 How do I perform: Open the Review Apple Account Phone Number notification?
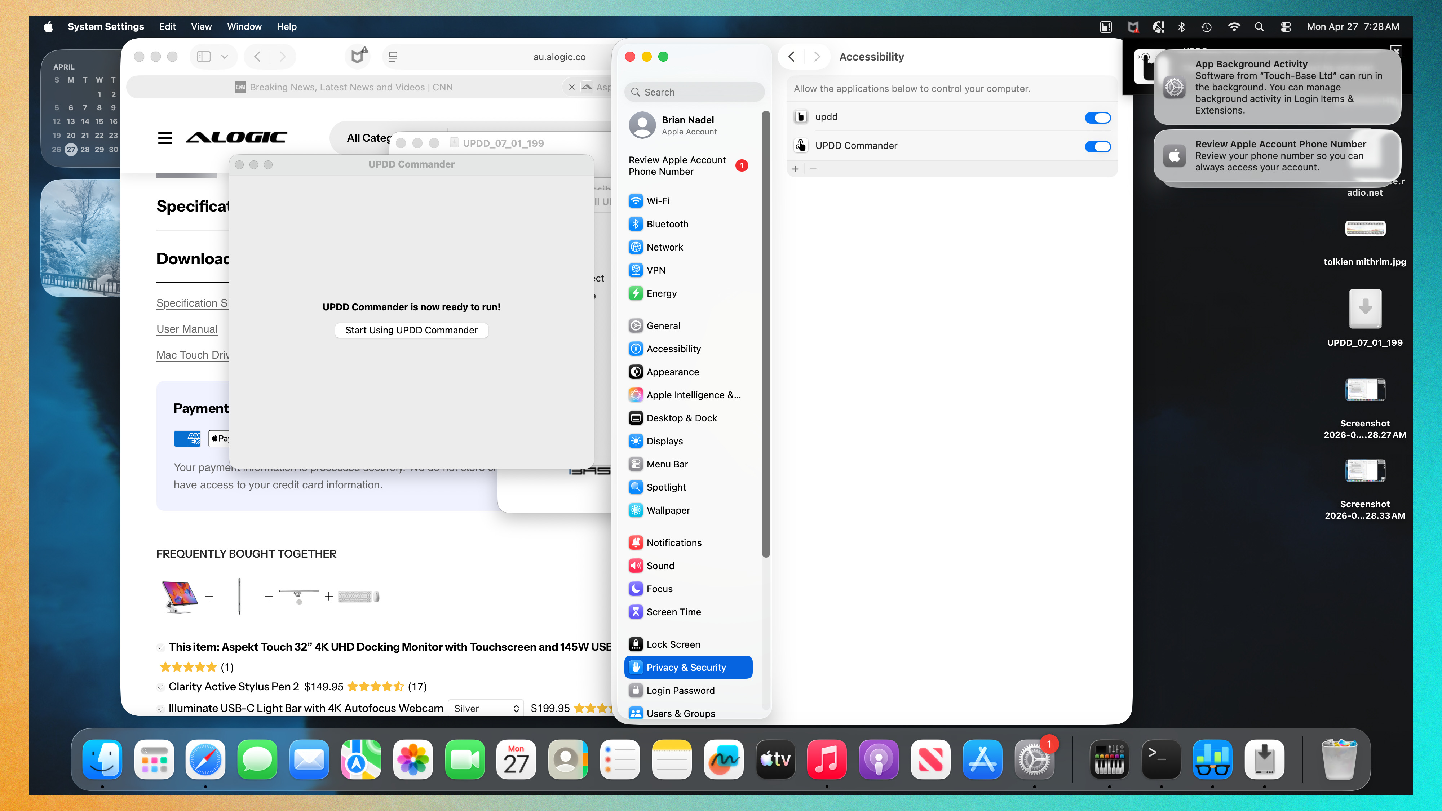point(1277,156)
